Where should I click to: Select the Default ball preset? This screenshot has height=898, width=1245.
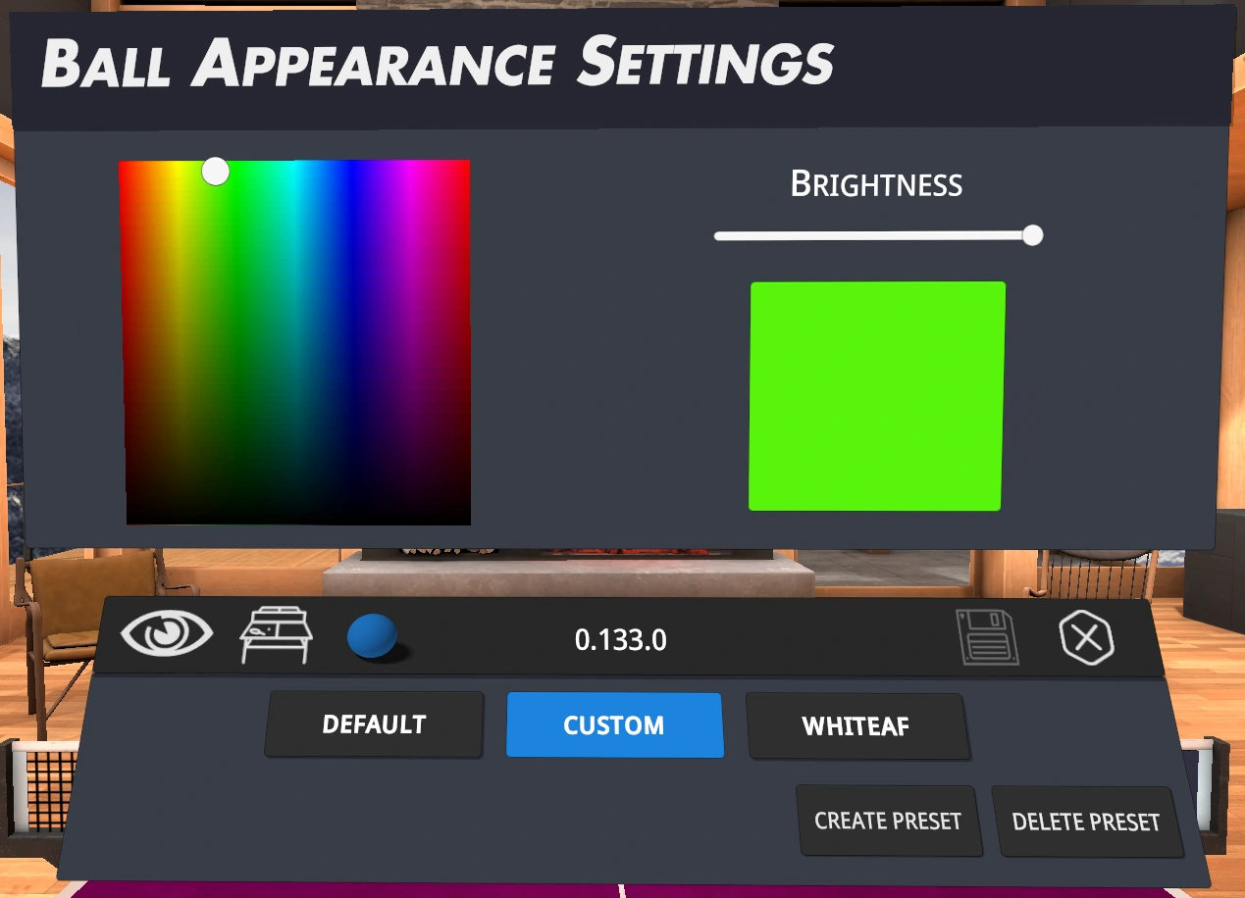[374, 724]
